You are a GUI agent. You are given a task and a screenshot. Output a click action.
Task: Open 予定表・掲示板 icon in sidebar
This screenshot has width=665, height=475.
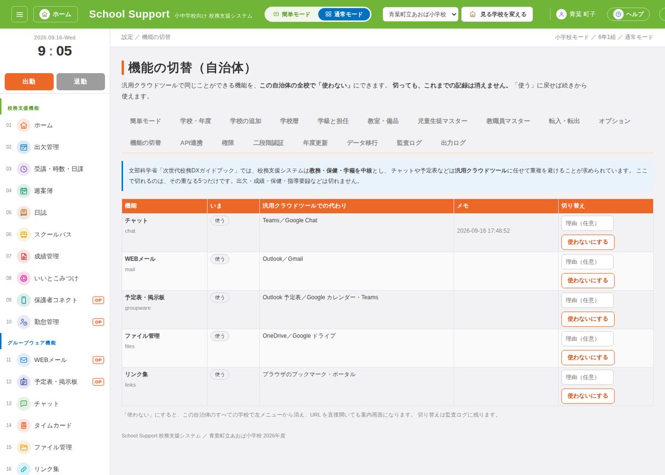24,382
